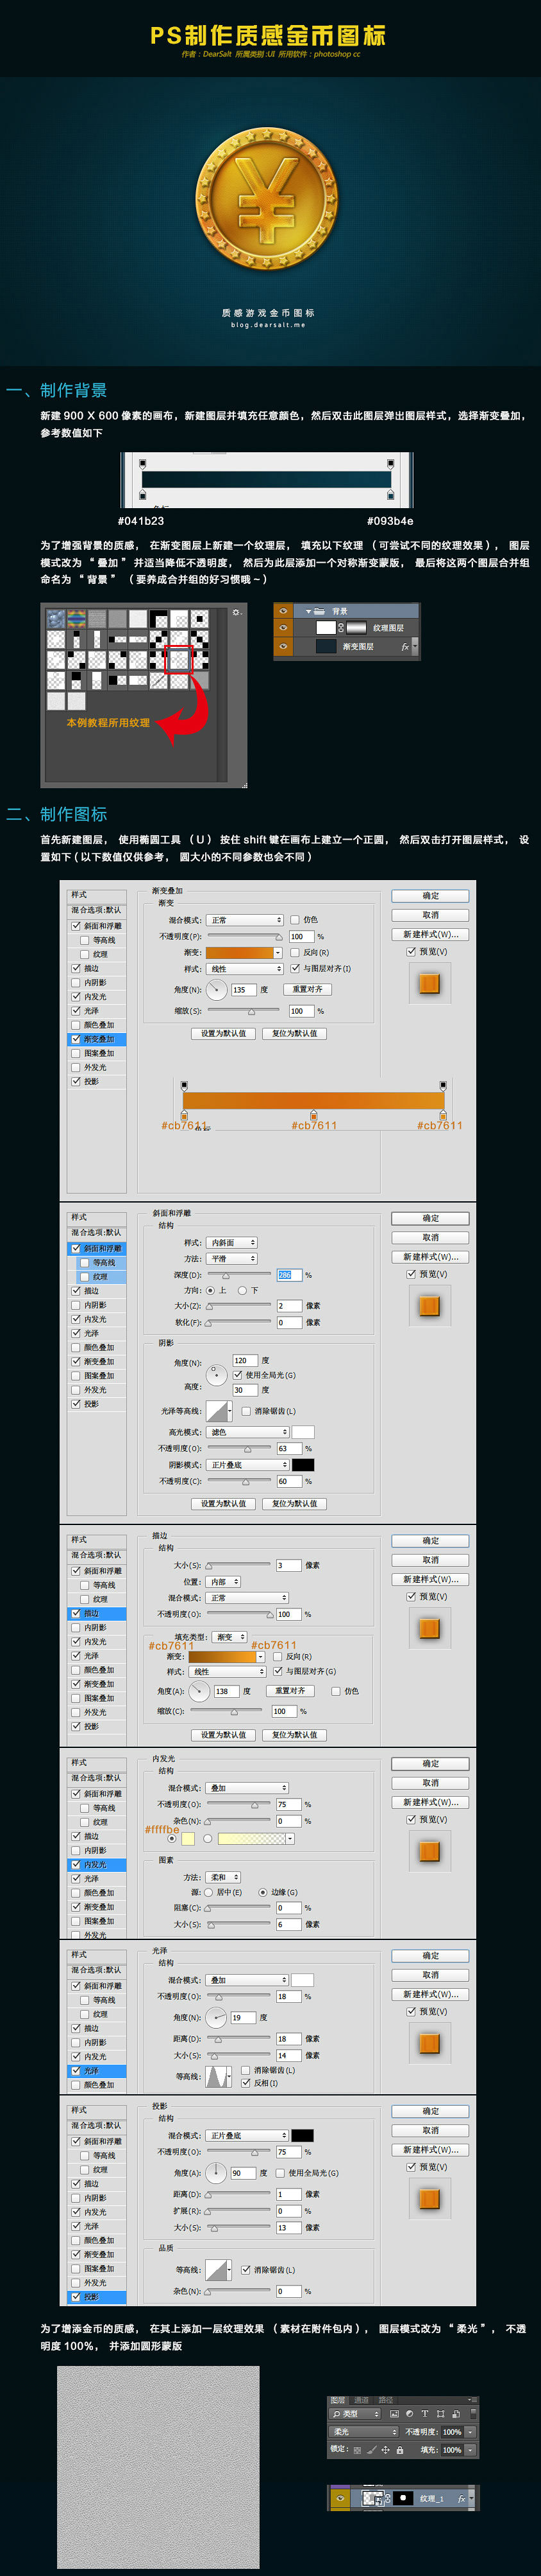Click mask link icon on 纹理图层
The height and width of the screenshot is (2576, 541).
[x=342, y=628]
